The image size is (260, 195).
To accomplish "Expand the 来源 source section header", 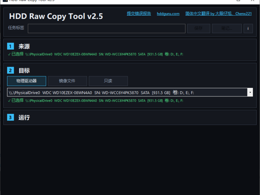I will [x=24, y=46].
